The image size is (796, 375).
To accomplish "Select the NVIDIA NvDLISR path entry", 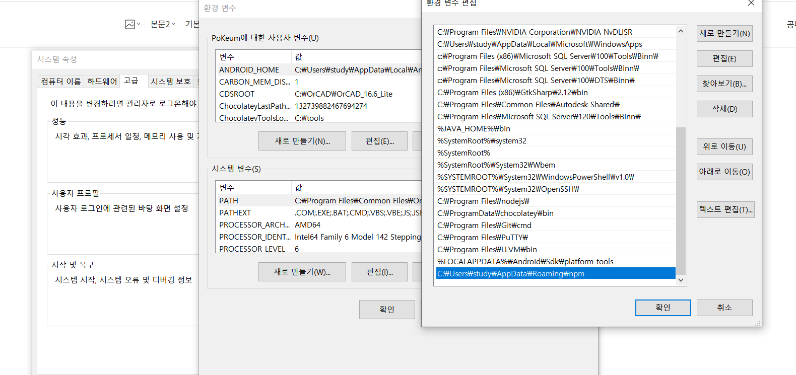I will (x=555, y=32).
